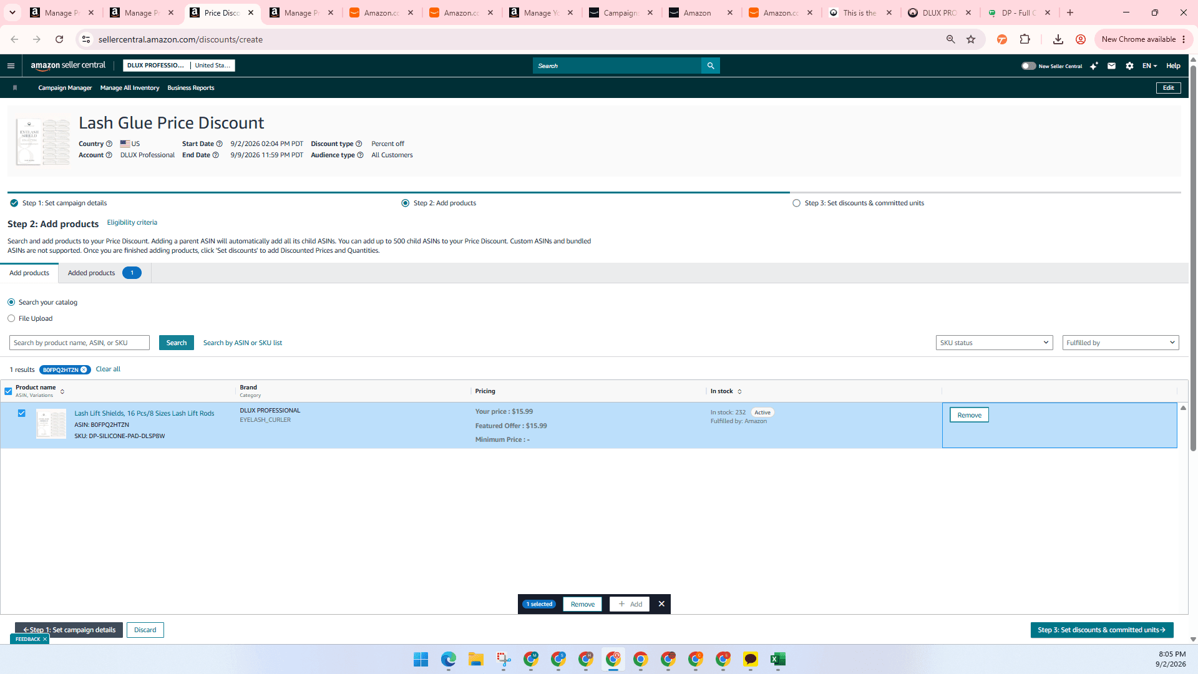Open Excel from taskbar
This screenshot has height=674, width=1198.
pyautogui.click(x=778, y=660)
